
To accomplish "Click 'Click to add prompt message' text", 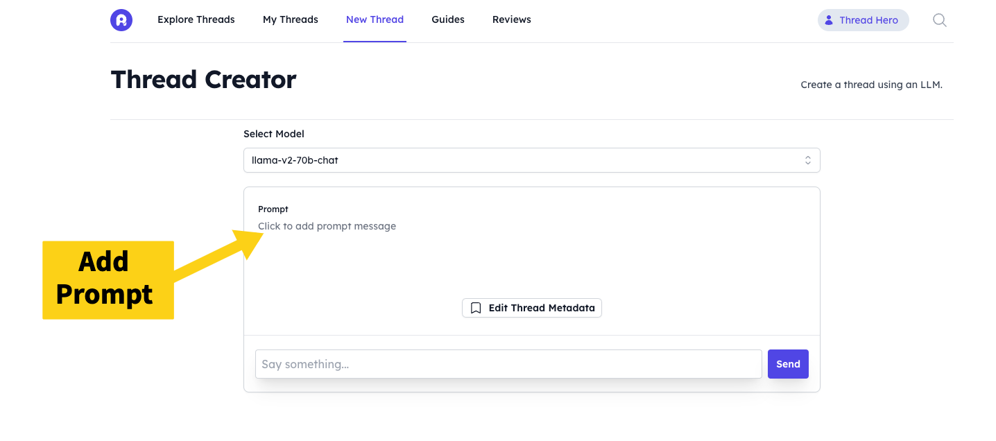I will [327, 226].
